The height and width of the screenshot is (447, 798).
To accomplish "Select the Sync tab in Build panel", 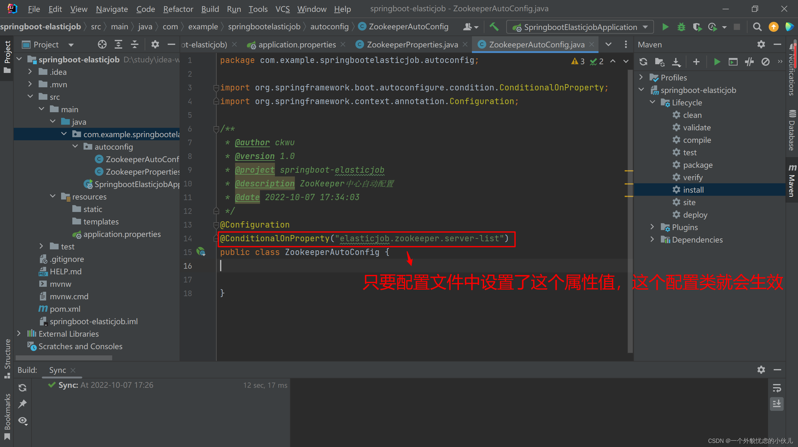I will point(58,370).
